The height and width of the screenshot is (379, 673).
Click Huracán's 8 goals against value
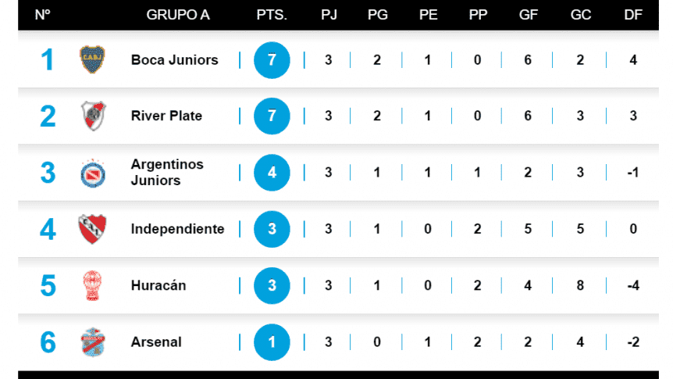point(580,285)
